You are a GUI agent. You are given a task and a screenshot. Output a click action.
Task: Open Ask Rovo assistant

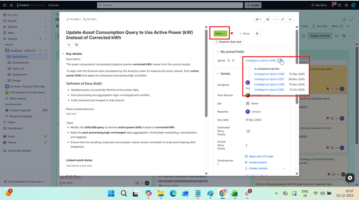(319, 5)
